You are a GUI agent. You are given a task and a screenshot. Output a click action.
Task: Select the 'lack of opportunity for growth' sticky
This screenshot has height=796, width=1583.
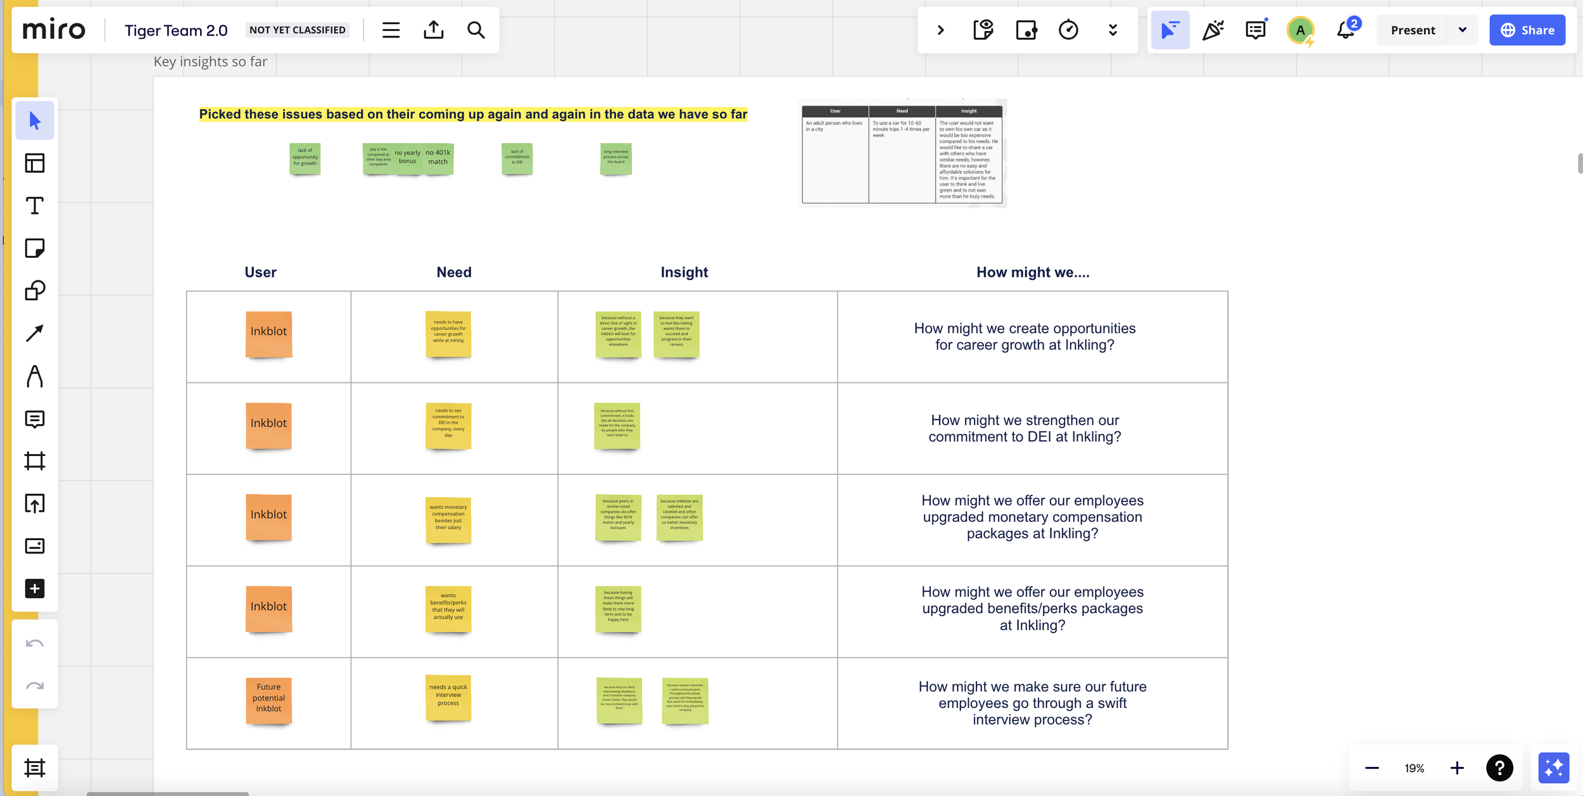pos(305,158)
